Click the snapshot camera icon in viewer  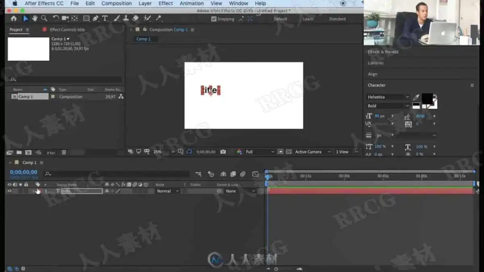(223, 152)
